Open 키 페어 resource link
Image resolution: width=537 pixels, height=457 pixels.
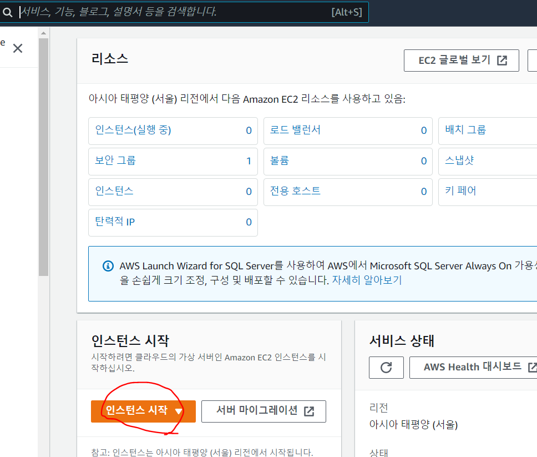[x=460, y=191]
